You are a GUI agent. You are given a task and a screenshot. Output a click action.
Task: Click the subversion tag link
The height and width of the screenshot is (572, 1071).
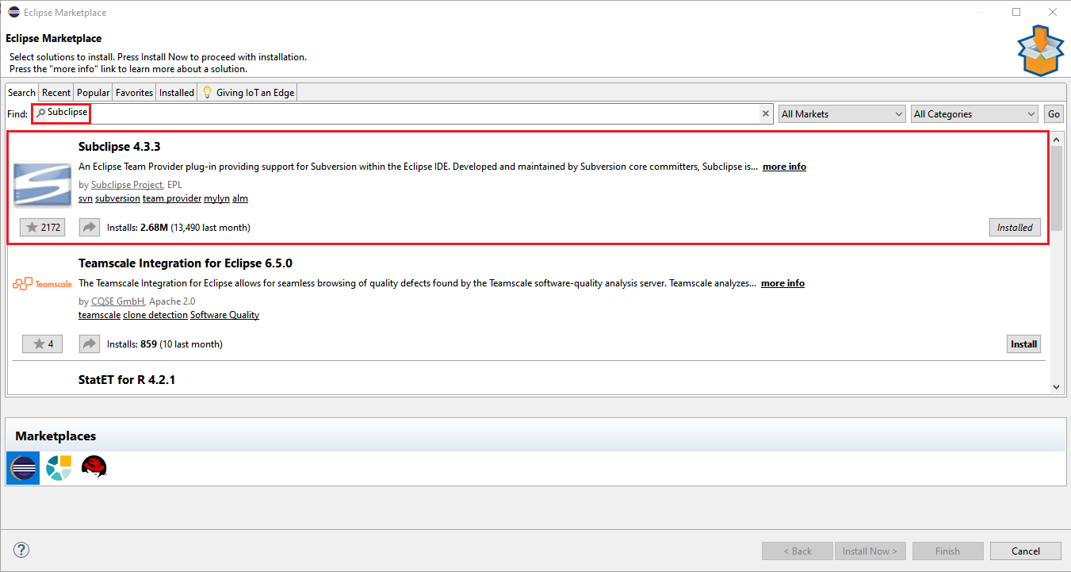pos(117,198)
